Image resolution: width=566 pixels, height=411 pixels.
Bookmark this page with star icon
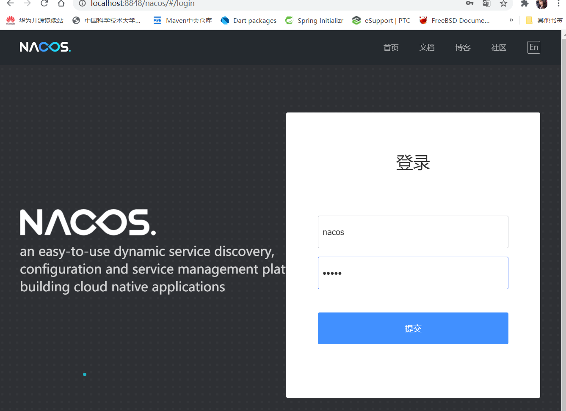point(503,3)
